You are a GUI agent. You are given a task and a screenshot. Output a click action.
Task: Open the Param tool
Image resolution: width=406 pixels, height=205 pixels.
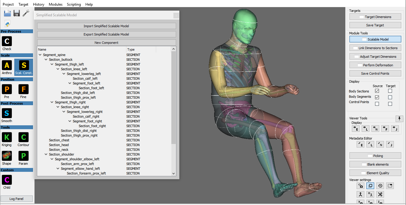click(x=23, y=158)
